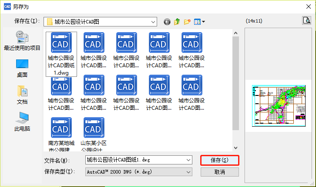The image size is (316, 187).
Task: Click the drawing preview thumbnail
Action: pos(279,106)
